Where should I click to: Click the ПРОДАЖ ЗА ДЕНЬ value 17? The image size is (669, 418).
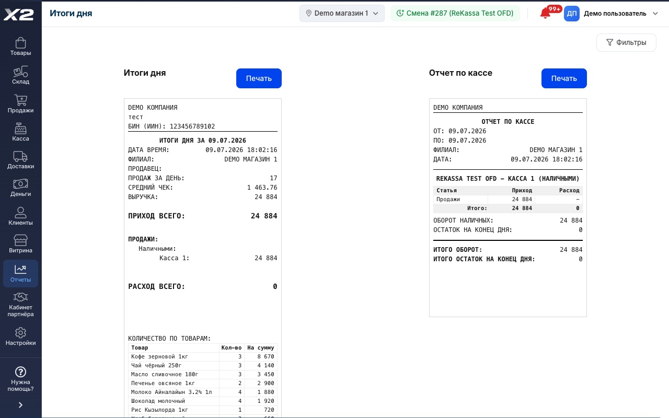[273, 178]
